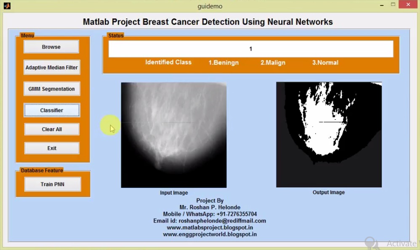Click the guidemo window title

point(210,6)
